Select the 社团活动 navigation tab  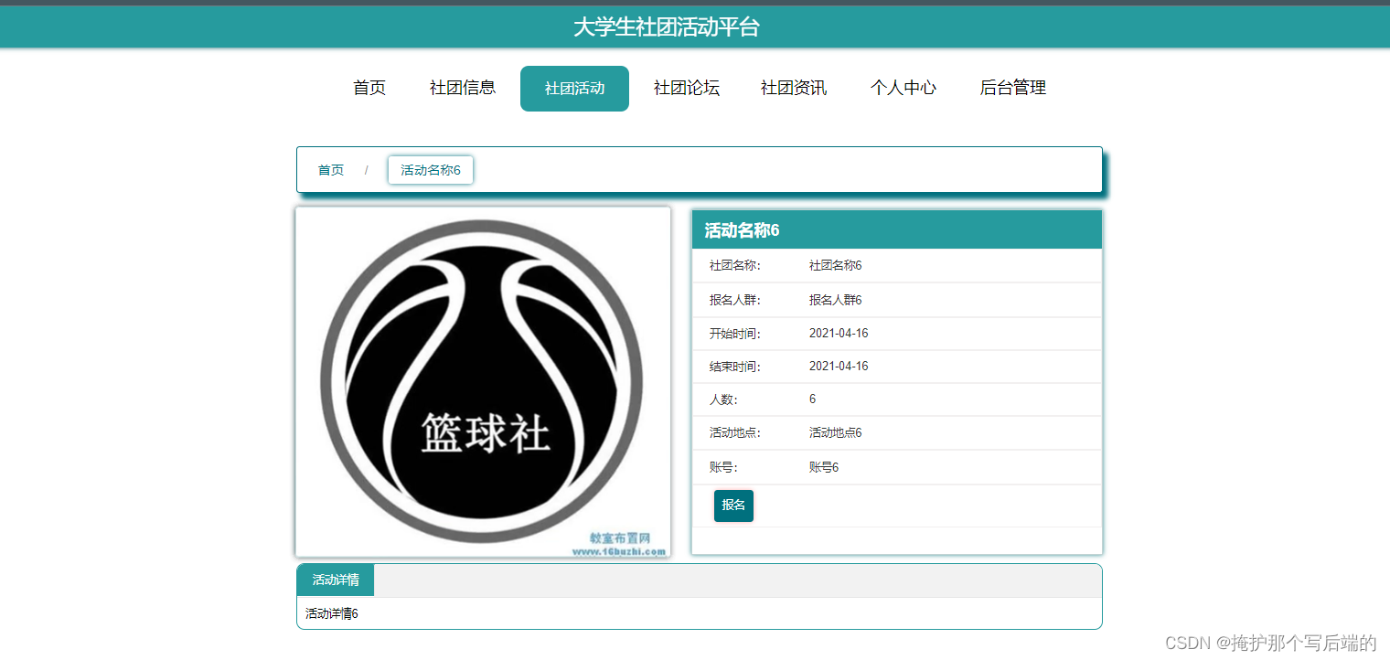coord(574,89)
